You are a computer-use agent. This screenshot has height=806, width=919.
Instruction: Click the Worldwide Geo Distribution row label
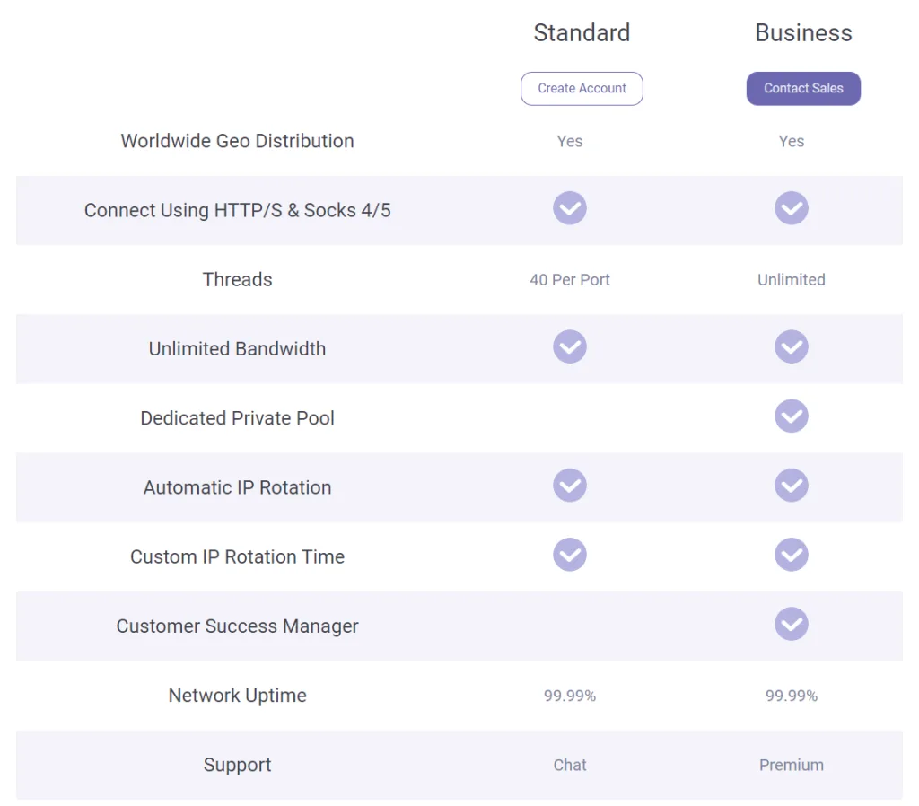coord(237,141)
